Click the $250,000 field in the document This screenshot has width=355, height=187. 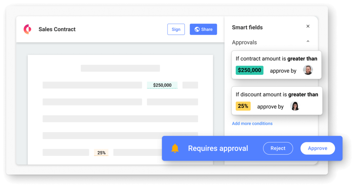(x=162, y=85)
